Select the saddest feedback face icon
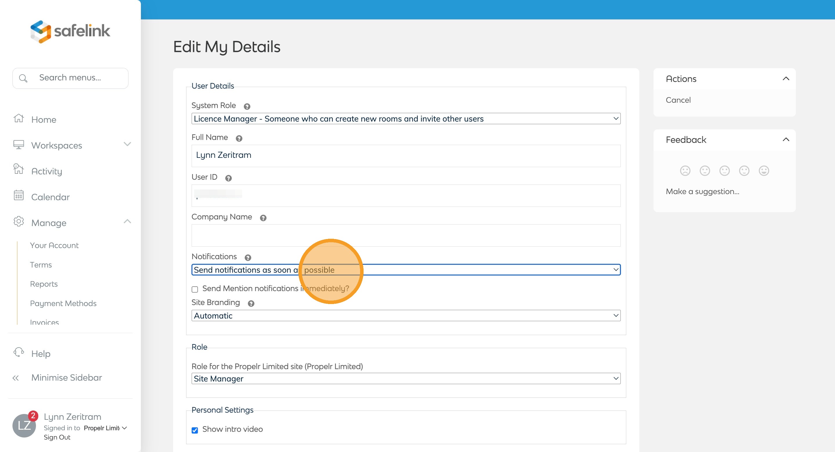 (x=685, y=171)
